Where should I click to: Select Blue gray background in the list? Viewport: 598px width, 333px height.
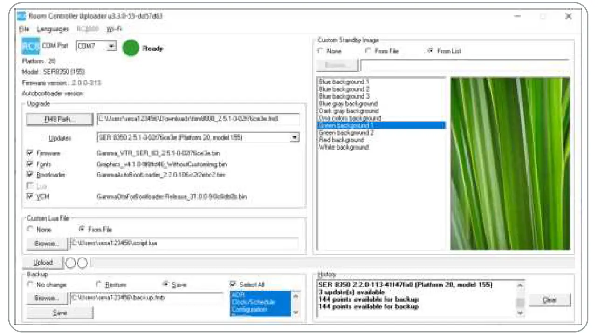(381, 104)
